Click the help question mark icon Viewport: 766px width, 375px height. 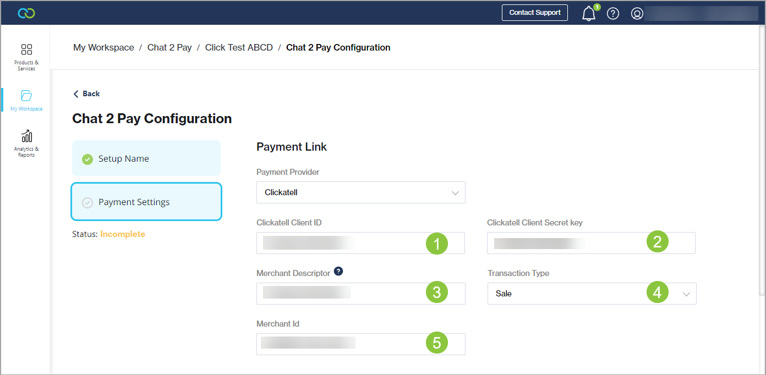[612, 14]
